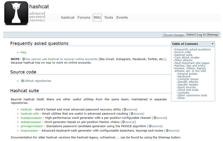This screenshot has width=223, height=141.
Task: Open the FAQ link
Action: [x=23, y=53]
